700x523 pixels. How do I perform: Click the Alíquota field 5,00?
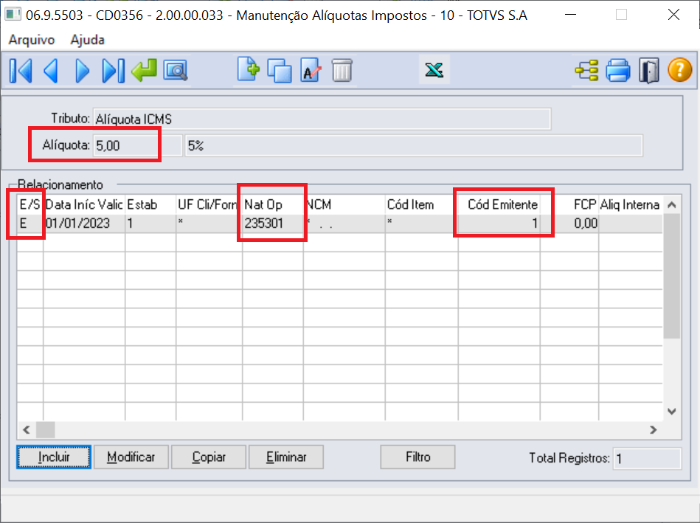(x=137, y=145)
